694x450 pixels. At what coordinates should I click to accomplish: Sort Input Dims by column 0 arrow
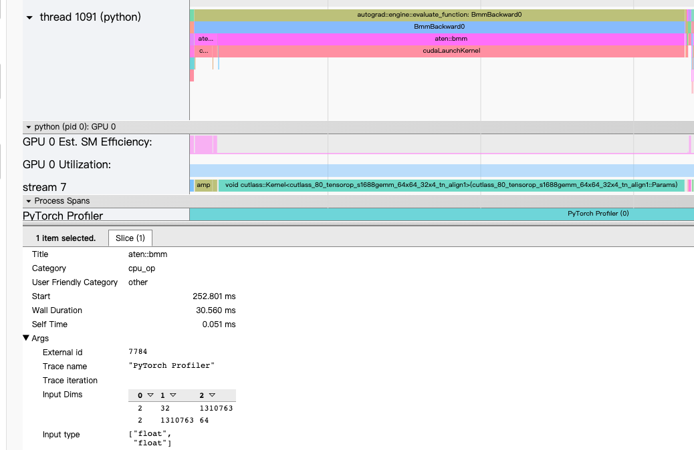coord(150,395)
